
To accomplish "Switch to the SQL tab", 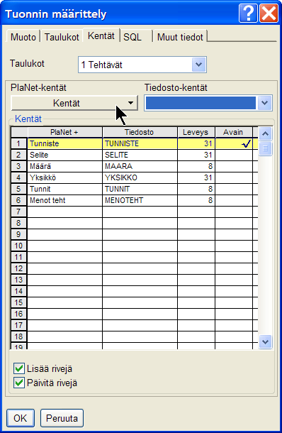I will click(x=132, y=37).
